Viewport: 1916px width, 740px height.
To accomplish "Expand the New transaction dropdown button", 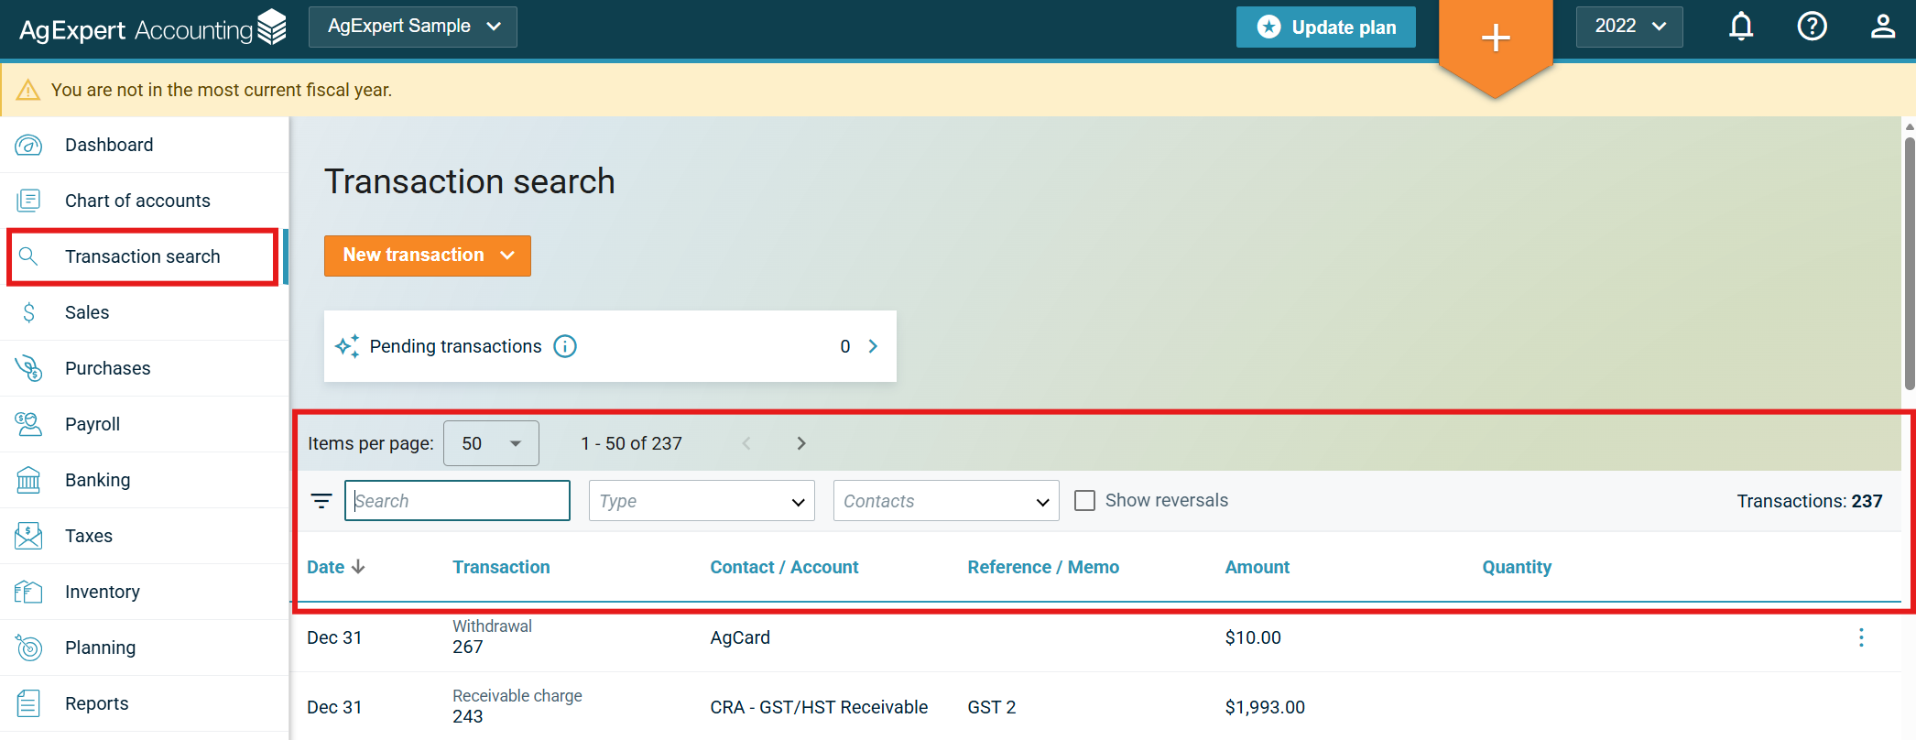I will tap(428, 256).
